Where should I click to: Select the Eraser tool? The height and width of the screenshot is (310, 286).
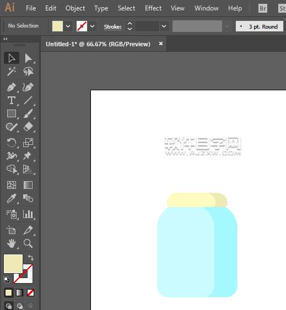click(28, 127)
